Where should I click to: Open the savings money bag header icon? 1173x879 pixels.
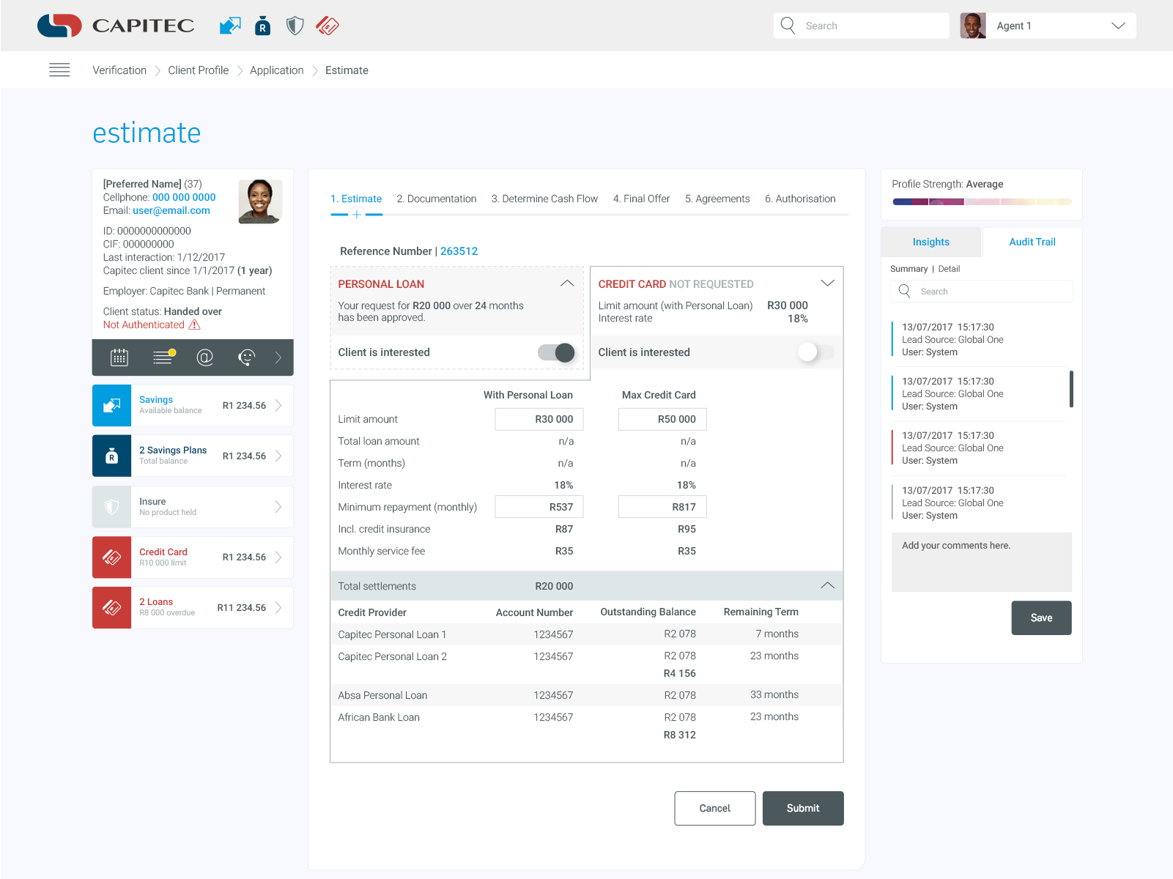click(263, 26)
